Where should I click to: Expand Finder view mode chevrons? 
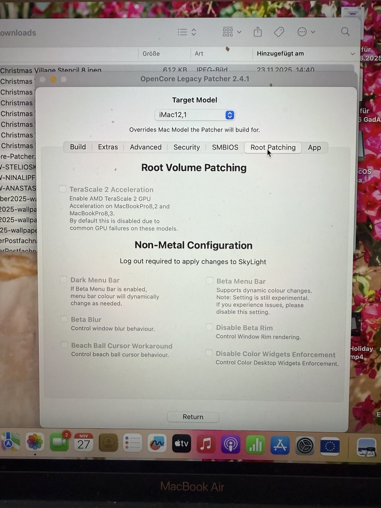pos(194,32)
